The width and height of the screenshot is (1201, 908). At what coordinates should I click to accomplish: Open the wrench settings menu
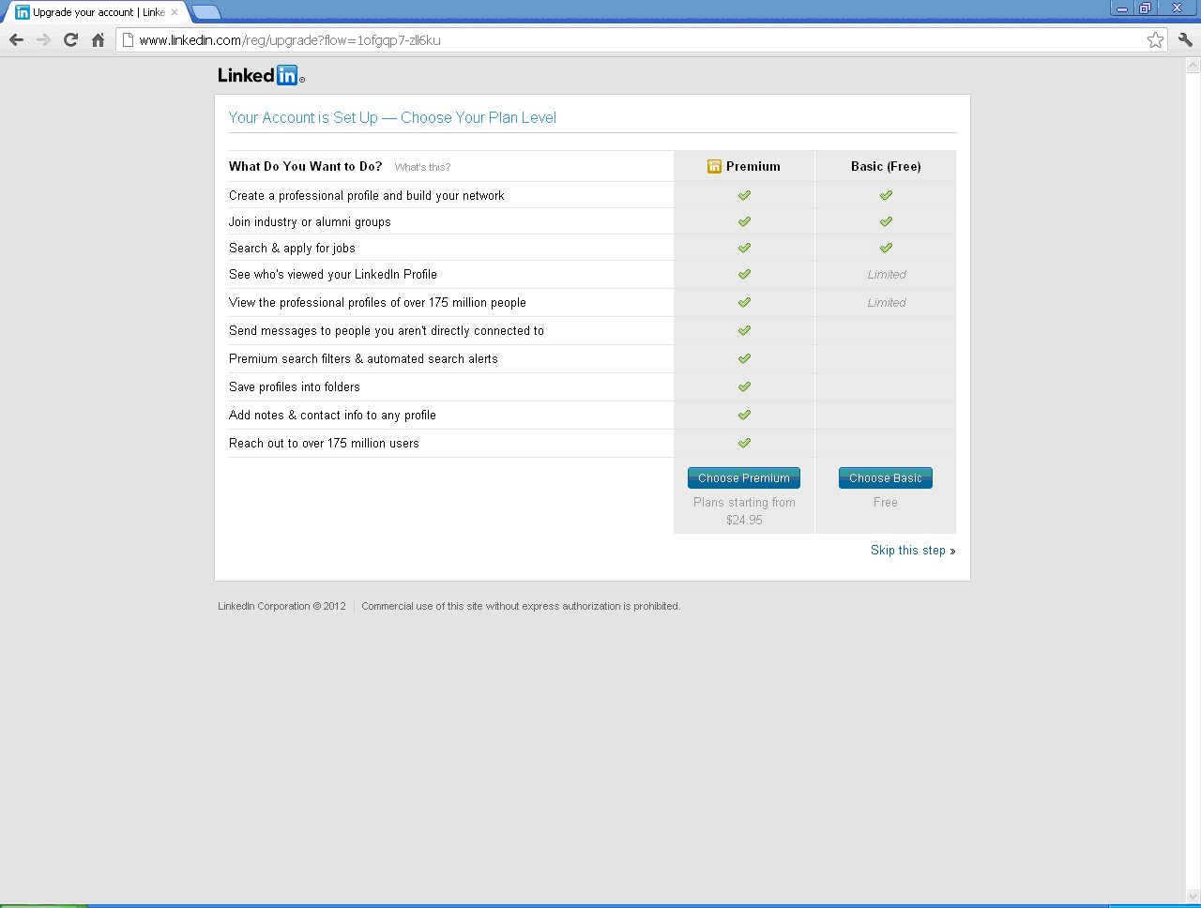pyautogui.click(x=1185, y=39)
